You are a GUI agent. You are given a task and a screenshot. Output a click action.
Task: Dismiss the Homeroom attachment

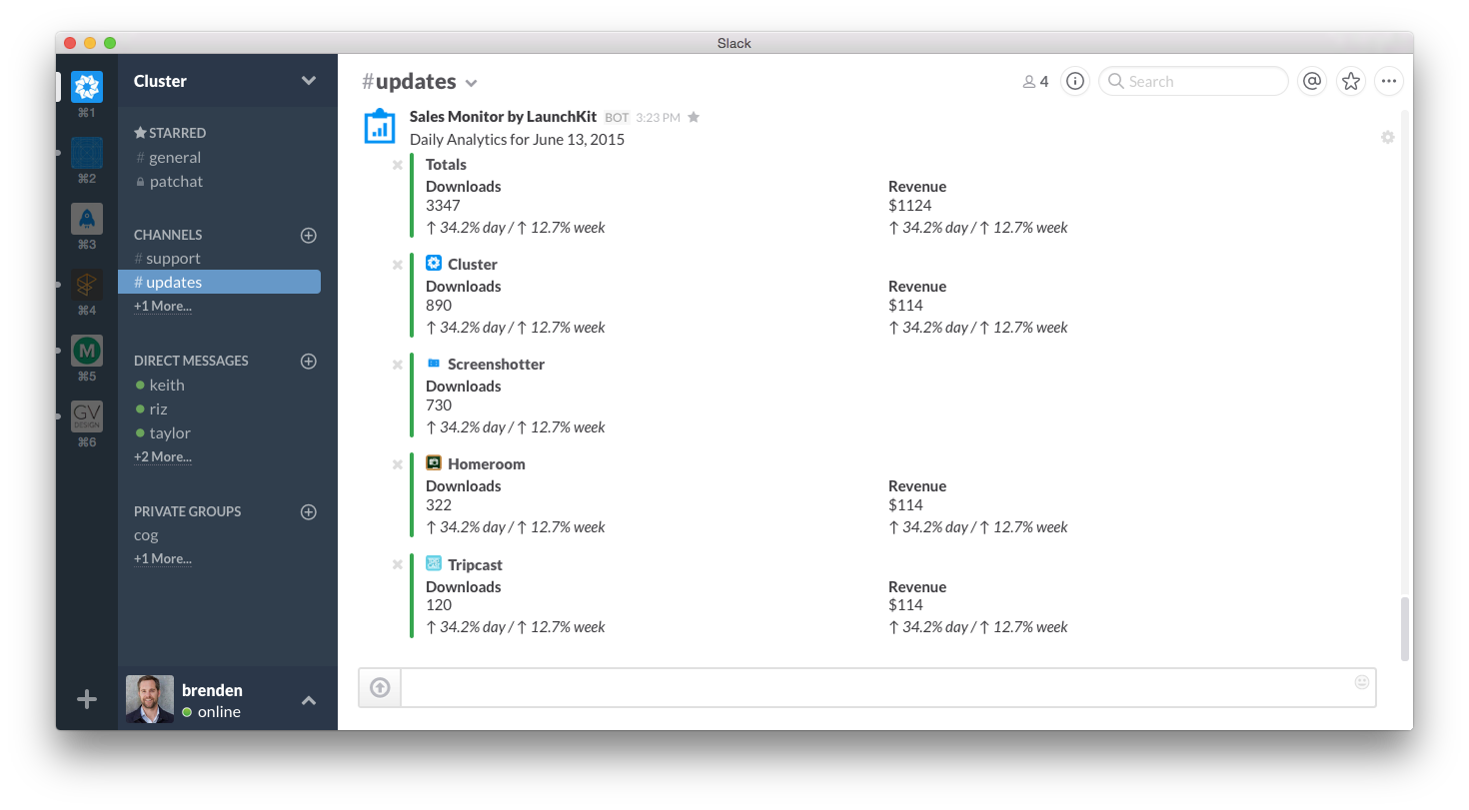398,464
